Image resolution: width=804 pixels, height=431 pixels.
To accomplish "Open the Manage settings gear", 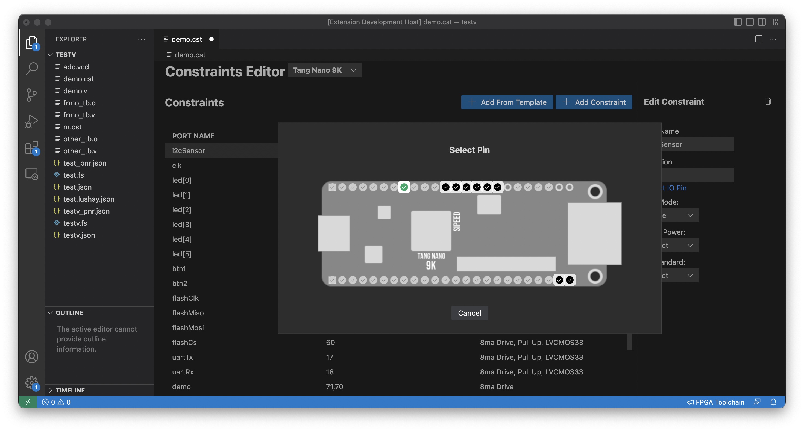I will (31, 383).
